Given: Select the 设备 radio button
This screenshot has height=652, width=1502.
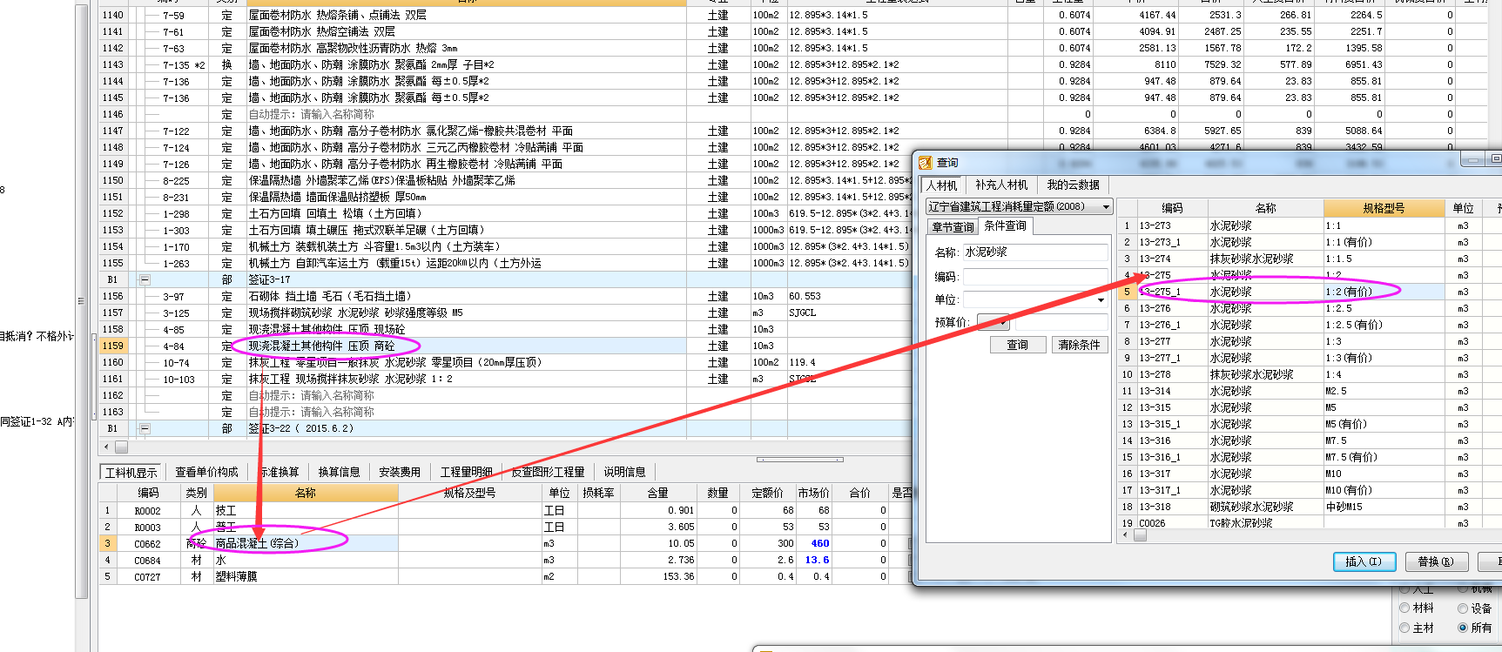Looking at the screenshot, I should pos(1463,608).
